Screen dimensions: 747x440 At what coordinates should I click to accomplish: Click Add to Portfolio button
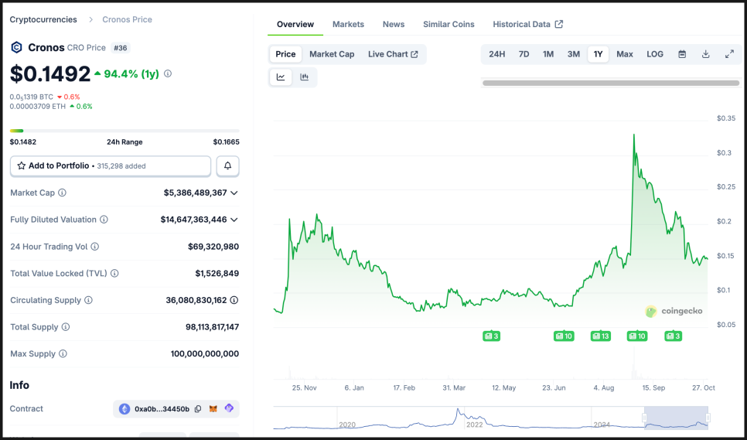click(x=111, y=166)
